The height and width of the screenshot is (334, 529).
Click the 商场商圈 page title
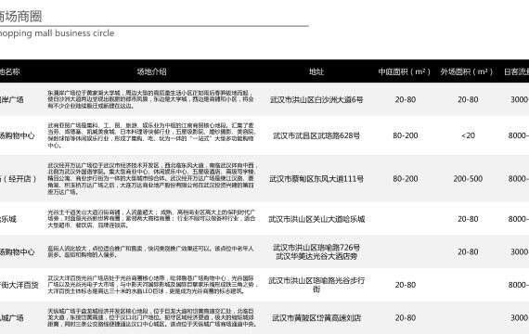[x=21, y=16]
